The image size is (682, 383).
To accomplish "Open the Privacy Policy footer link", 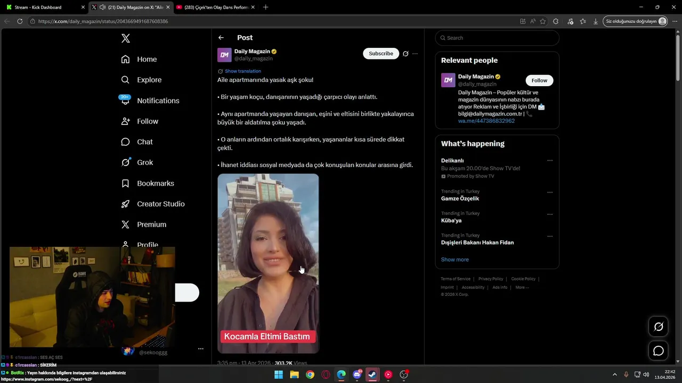I will click(491, 279).
